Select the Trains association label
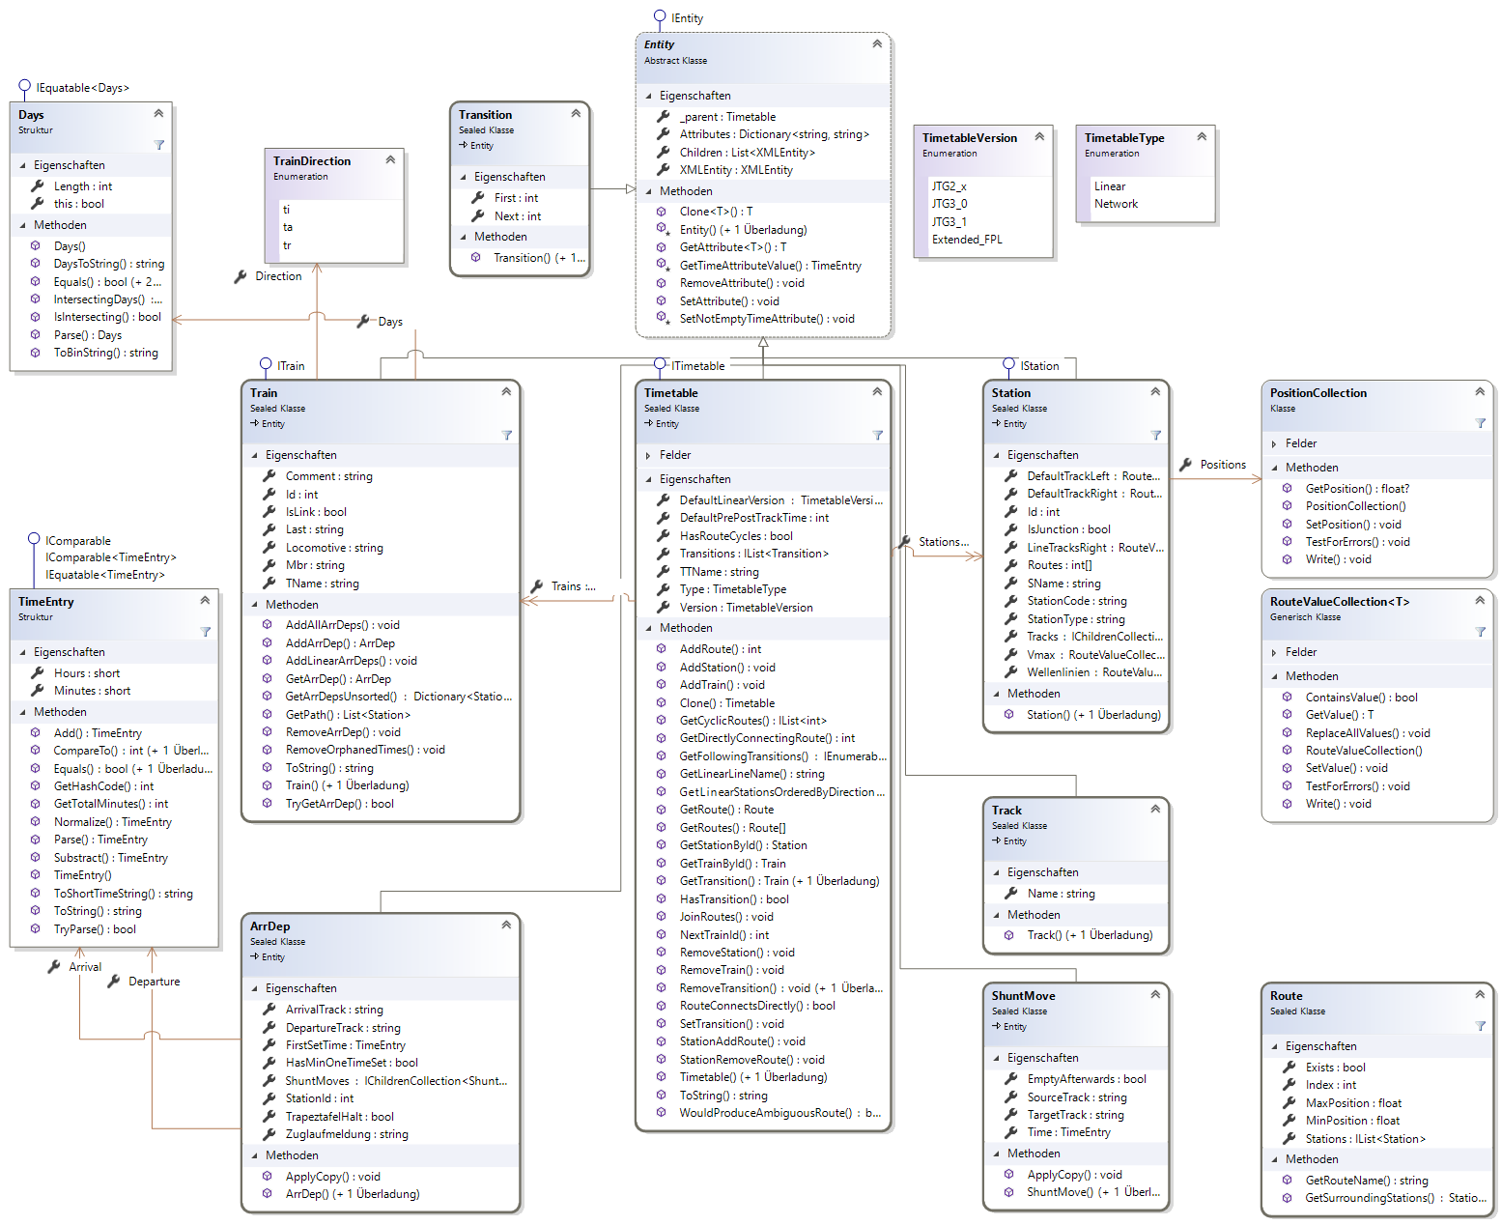 coord(573,586)
